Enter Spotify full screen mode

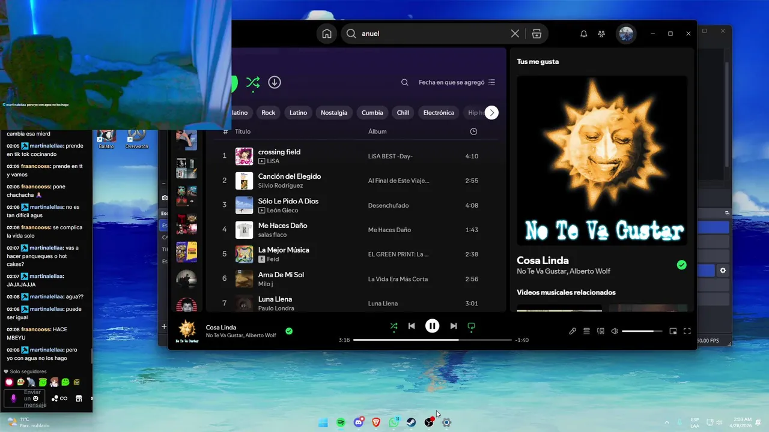click(687, 331)
